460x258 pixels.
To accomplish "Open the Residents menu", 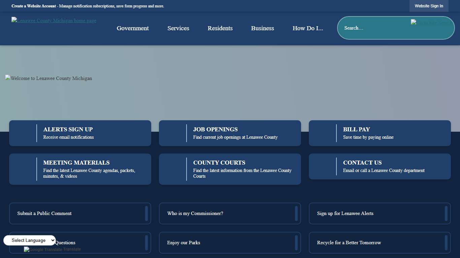I will click(x=220, y=28).
